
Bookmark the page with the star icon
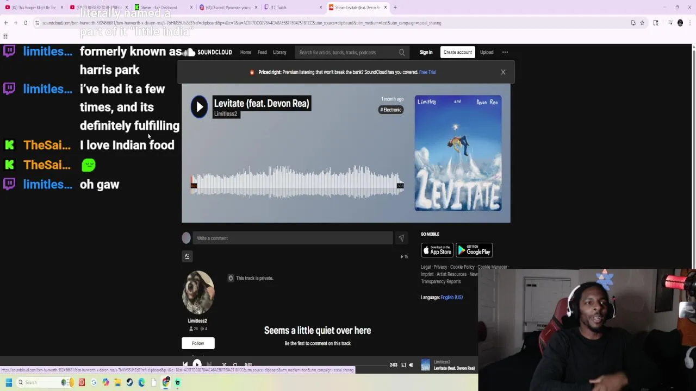point(642,23)
